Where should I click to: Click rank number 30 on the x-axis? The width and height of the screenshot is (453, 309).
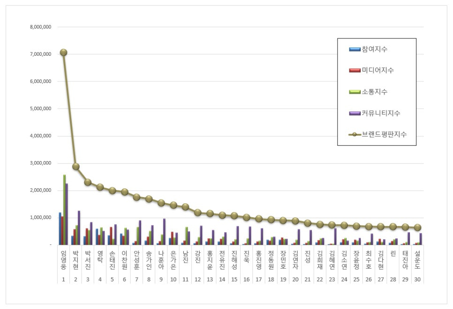coord(417,279)
